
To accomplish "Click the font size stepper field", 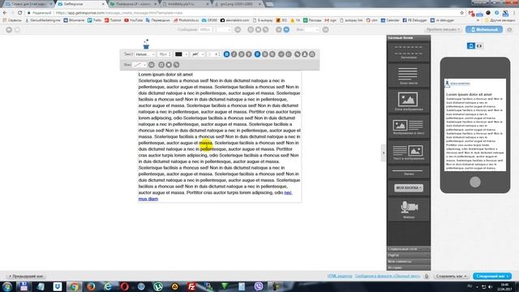I will coord(164,54).
